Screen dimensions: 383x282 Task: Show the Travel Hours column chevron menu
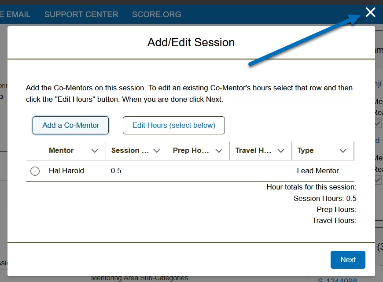(x=281, y=151)
